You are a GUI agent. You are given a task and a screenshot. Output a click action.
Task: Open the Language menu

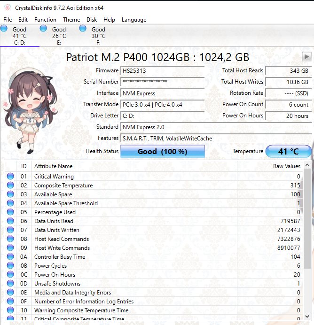(x=134, y=20)
